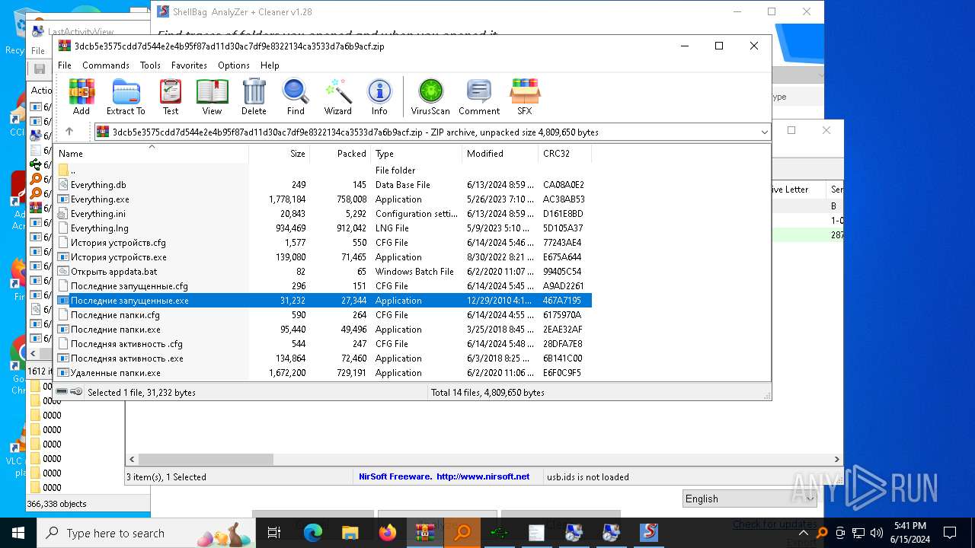Click the SFX toolbar icon

point(525,97)
